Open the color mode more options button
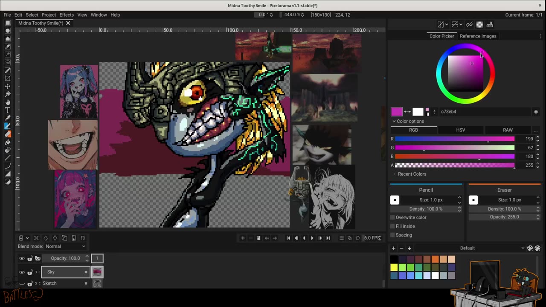The height and width of the screenshot is (307, 546). pos(535,130)
